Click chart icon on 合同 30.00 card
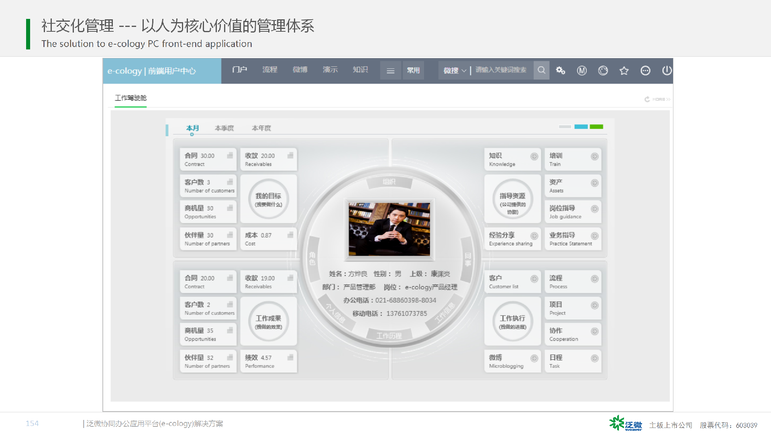Screen dimensions: 771x434 tap(230, 155)
